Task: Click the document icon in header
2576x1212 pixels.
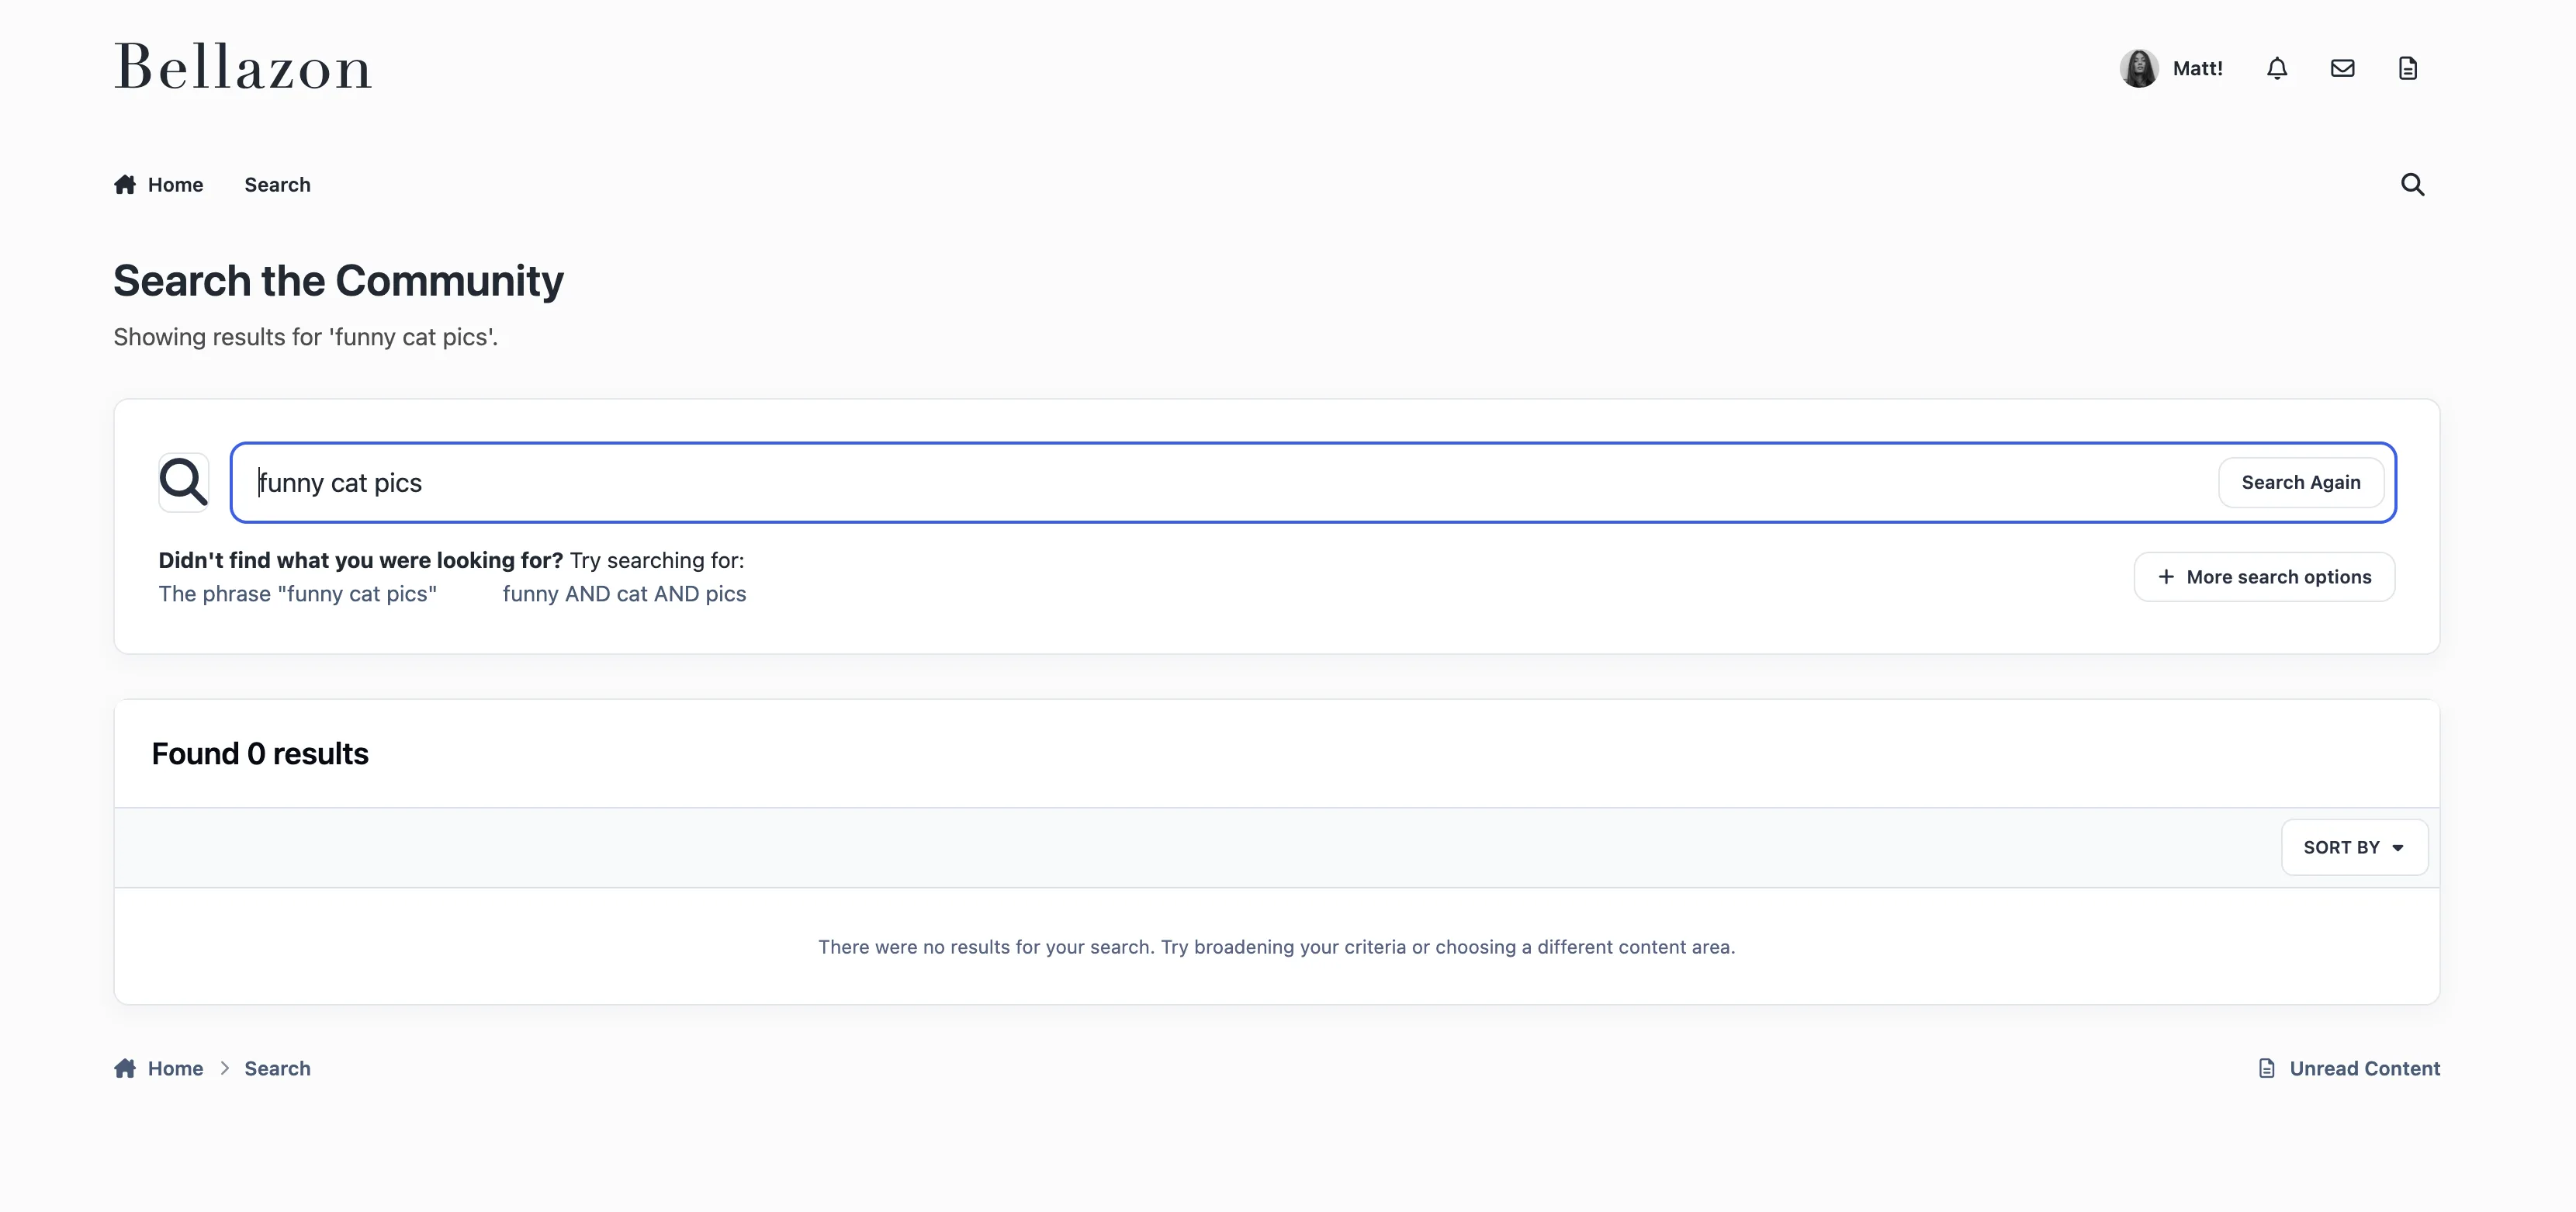Action: 2408,68
